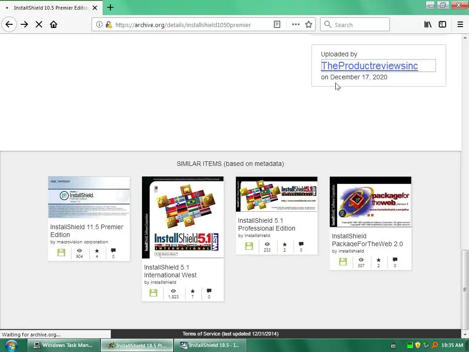Click reviews bubble on International West card
This screenshot has height=352, width=469.
209,291
